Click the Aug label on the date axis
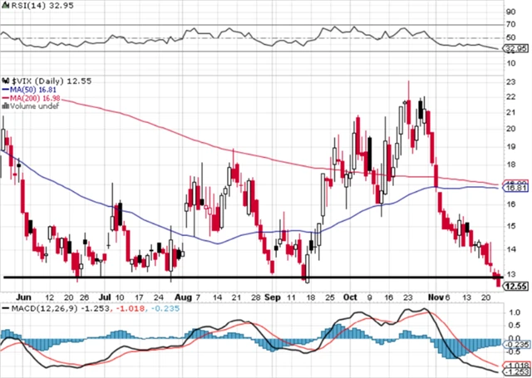The image size is (532, 378). point(183,297)
